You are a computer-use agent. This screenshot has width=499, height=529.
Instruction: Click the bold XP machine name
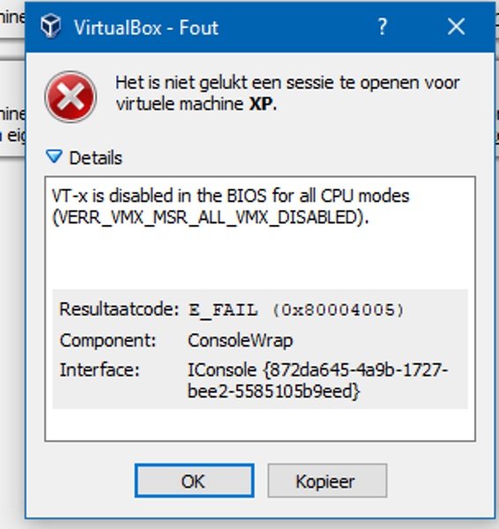coord(260,104)
